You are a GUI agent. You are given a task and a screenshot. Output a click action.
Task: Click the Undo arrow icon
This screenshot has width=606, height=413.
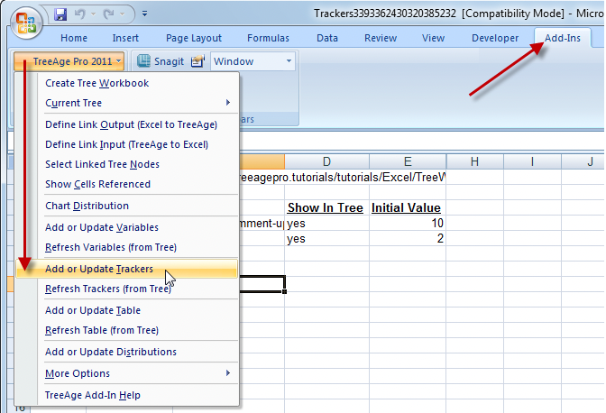coord(79,14)
